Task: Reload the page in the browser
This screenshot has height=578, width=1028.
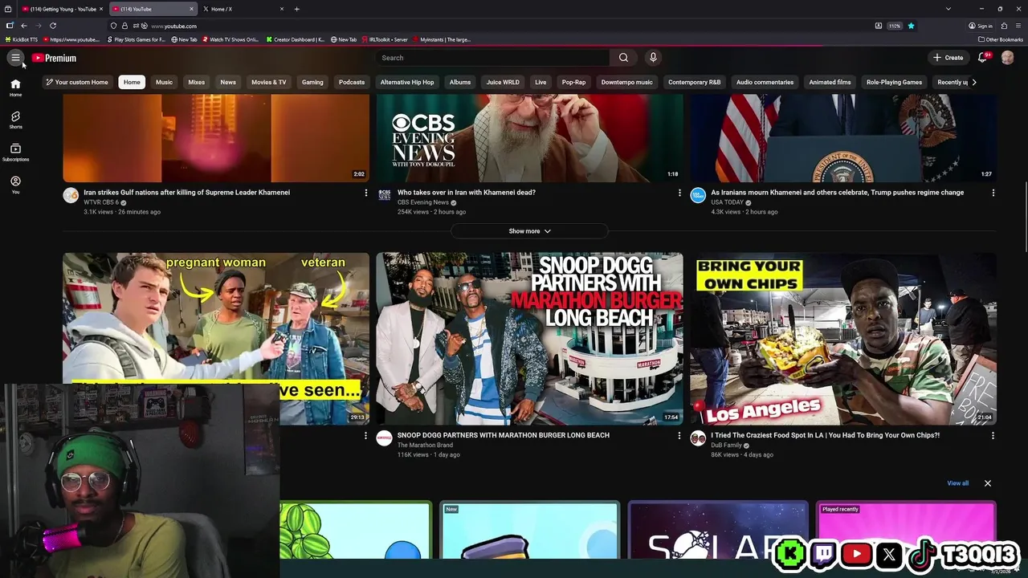Action: tap(53, 26)
